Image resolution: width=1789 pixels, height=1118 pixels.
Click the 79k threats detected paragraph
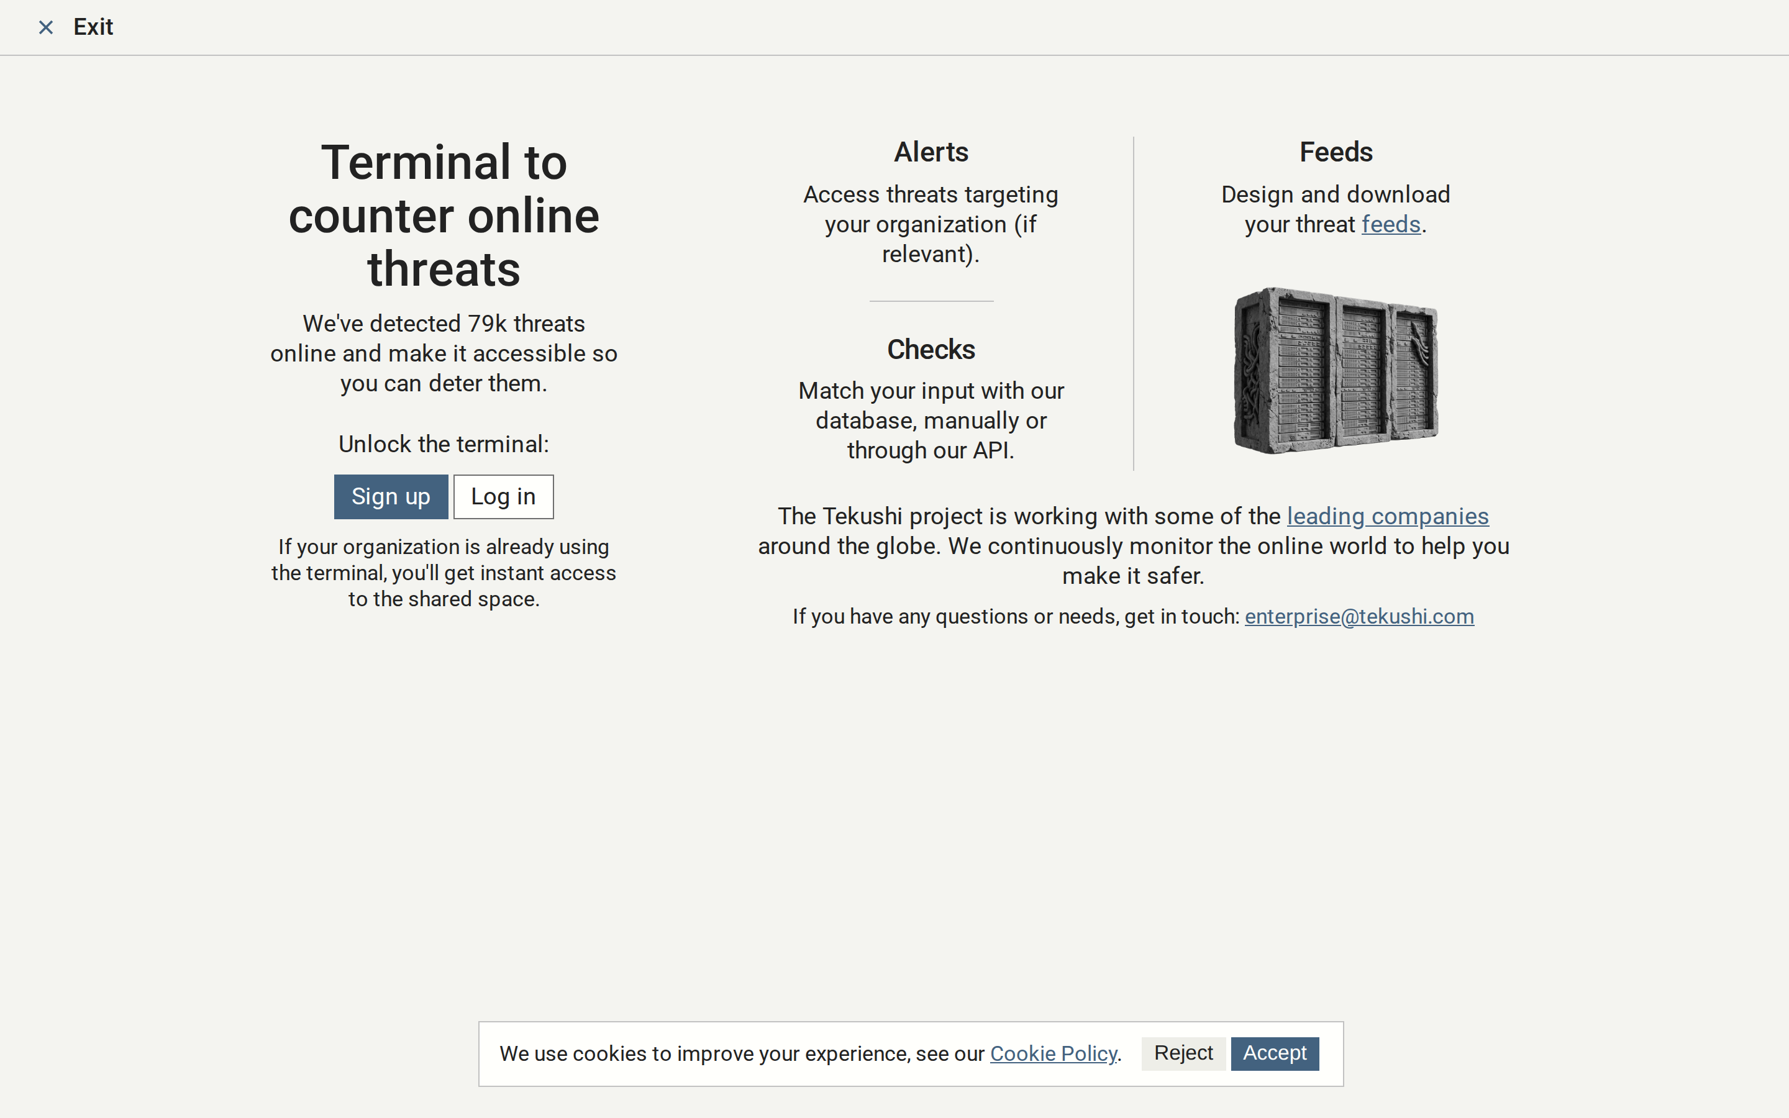pyautogui.click(x=444, y=353)
